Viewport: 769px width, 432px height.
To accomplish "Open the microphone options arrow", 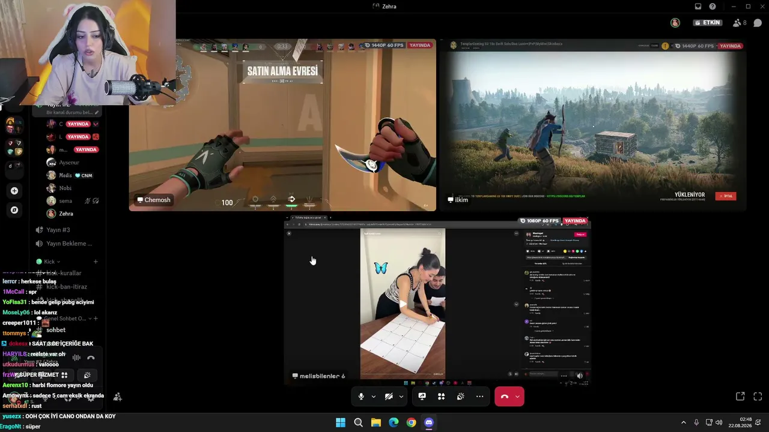I will (x=373, y=397).
